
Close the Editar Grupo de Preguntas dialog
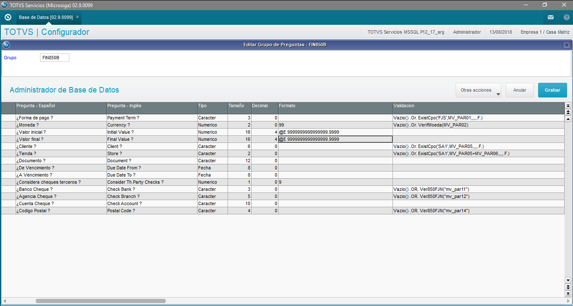pos(567,45)
